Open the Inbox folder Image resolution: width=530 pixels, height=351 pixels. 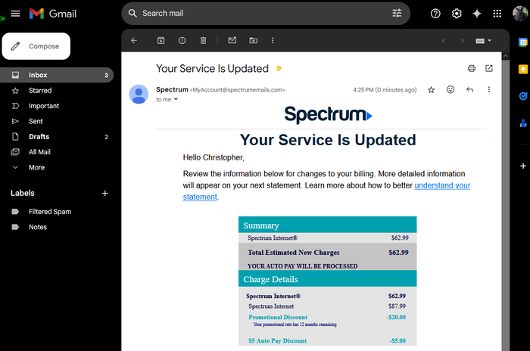click(x=57, y=75)
